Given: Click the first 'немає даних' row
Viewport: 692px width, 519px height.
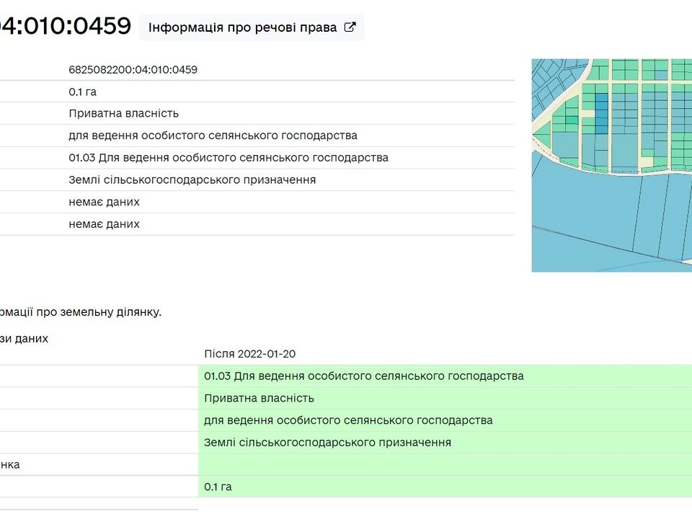Looking at the screenshot, I should (104, 202).
